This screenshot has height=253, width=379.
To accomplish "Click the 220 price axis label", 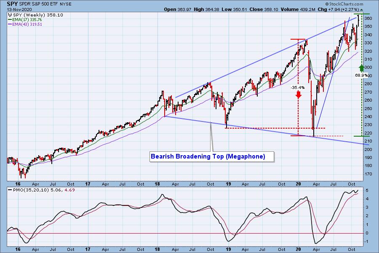I will tap(368, 133).
